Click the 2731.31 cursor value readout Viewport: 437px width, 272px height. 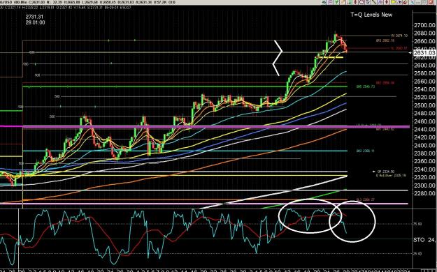pyautogui.click(x=34, y=17)
